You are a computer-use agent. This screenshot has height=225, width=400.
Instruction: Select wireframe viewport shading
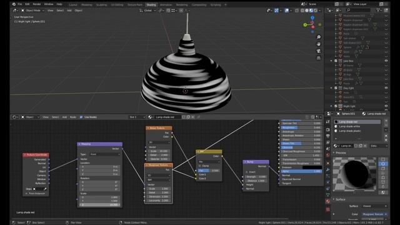302,11
